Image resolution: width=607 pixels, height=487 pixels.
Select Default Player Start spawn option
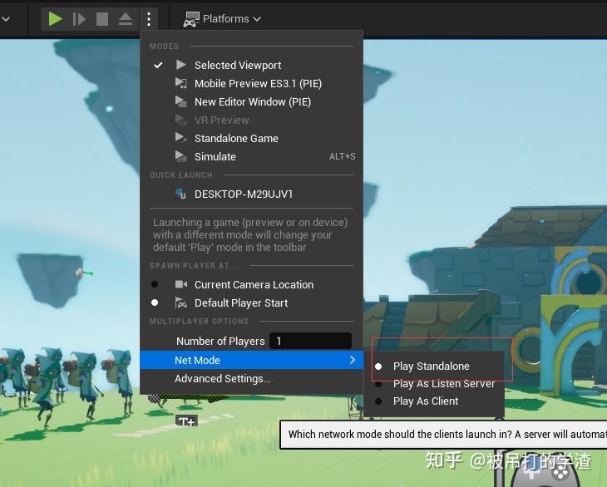tap(252, 303)
